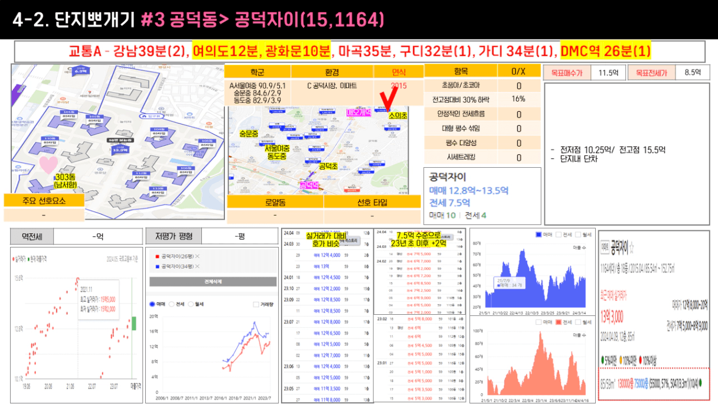Screen dimensions: 718x404
Task: Click the green current listing price bar
Action: pos(133,323)
